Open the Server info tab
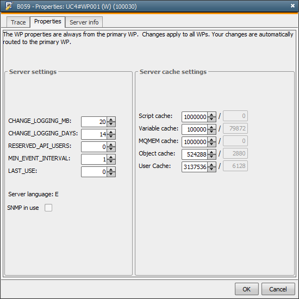Screen dimensions: 299x299 coord(84,22)
